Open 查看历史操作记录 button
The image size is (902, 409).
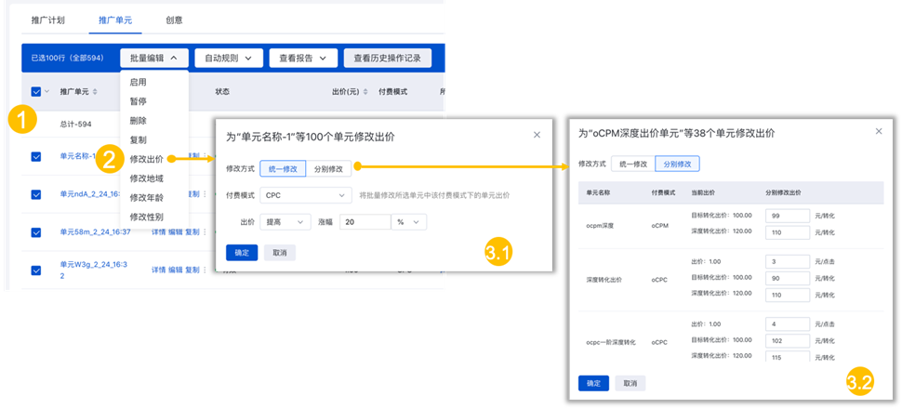(x=387, y=58)
